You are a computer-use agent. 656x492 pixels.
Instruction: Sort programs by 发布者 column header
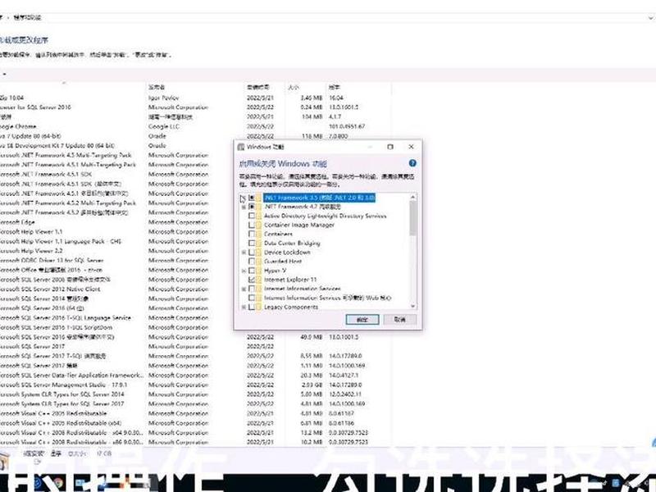click(157, 88)
